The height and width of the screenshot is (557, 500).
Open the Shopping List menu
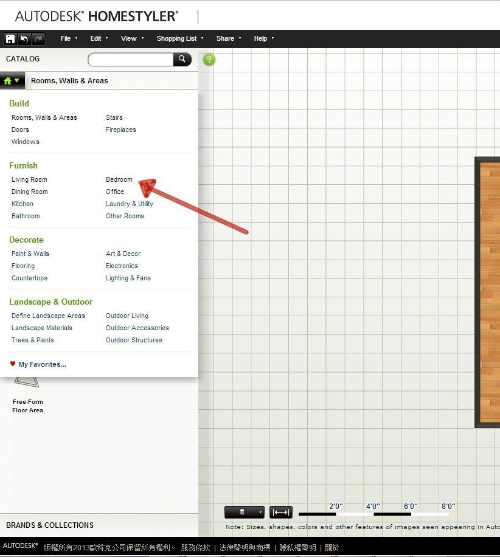click(180, 38)
